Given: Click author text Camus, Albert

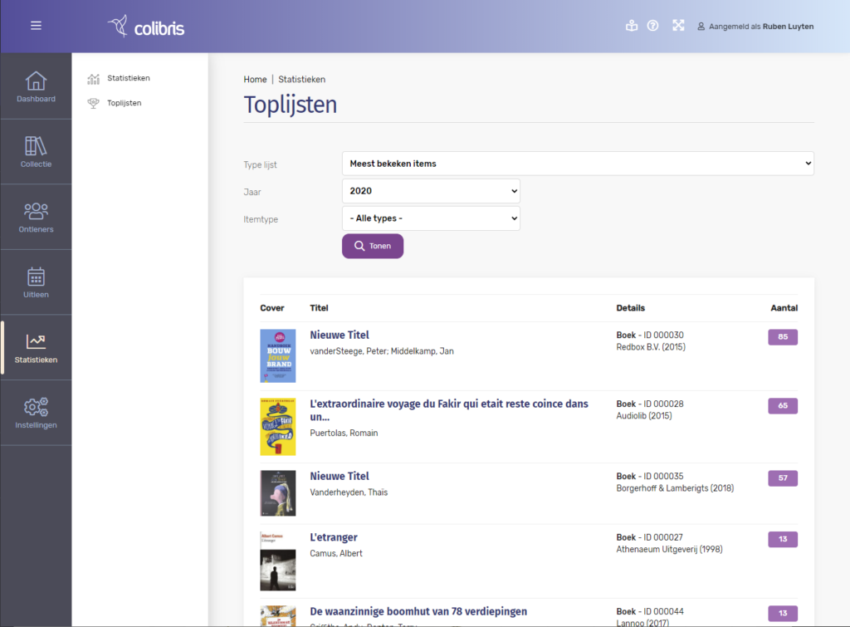Looking at the screenshot, I should tap(336, 553).
